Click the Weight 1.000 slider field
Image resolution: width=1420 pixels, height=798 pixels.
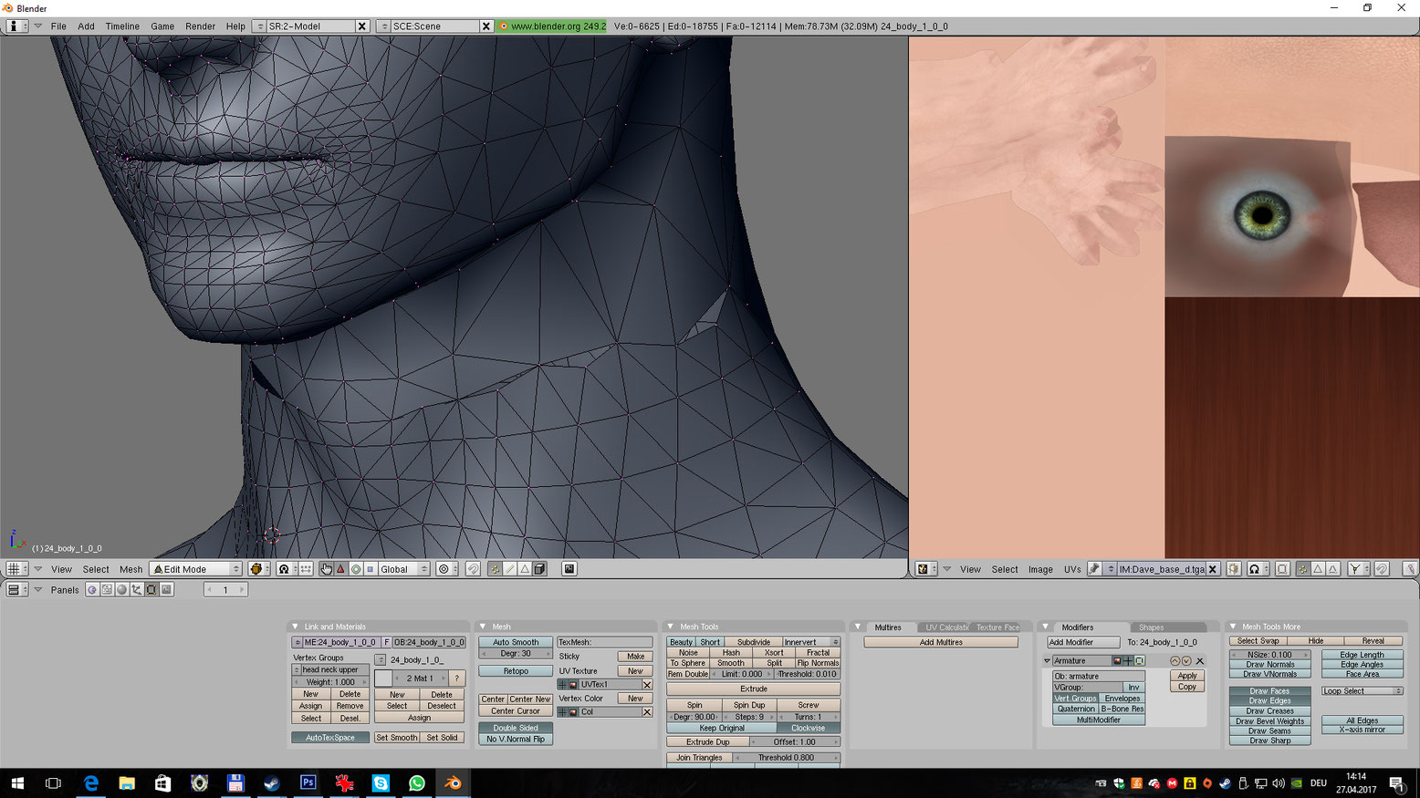(330, 682)
